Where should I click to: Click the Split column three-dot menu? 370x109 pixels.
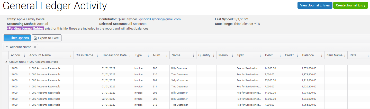click(x=260, y=55)
